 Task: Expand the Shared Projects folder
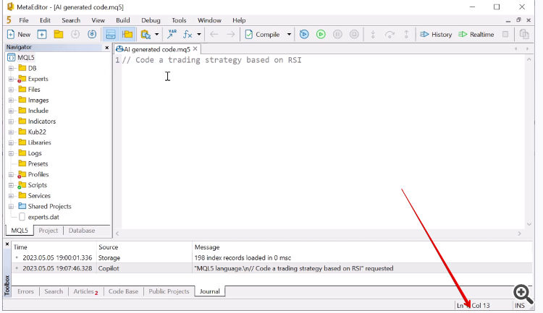point(11,207)
